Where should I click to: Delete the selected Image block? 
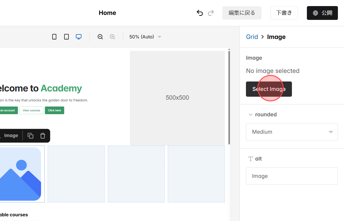coord(43,136)
